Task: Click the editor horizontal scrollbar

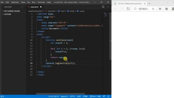Action: click(x=60, y=94)
